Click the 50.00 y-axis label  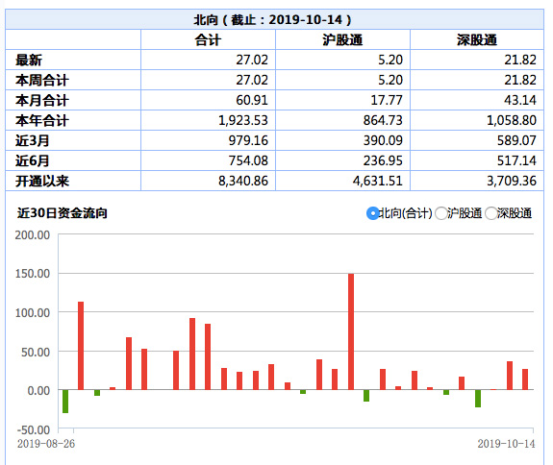(36, 352)
